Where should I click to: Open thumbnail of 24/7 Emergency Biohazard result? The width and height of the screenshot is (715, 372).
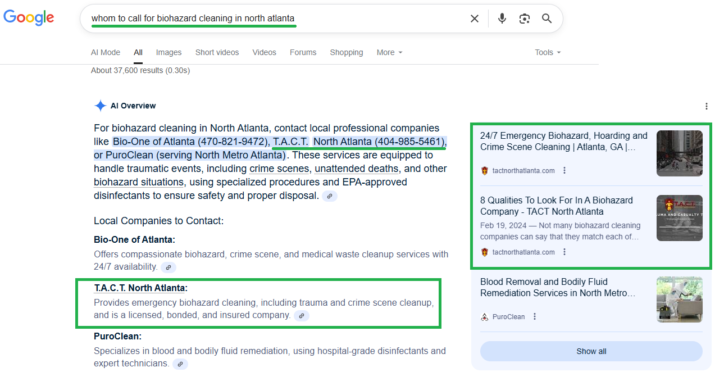[680, 153]
